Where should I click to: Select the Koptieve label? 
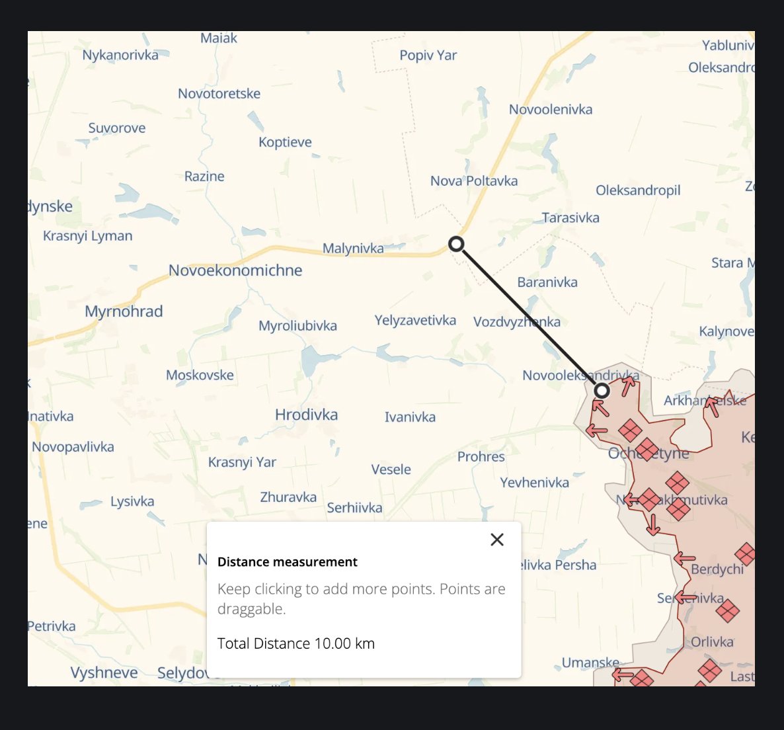pos(285,142)
